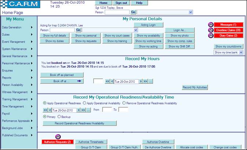Click the red Authorize Requests (2) button
This screenshot has height=150, width=247.
[x=58, y=142]
